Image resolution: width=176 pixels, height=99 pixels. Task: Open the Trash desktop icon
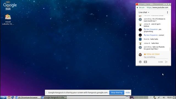[8, 6]
